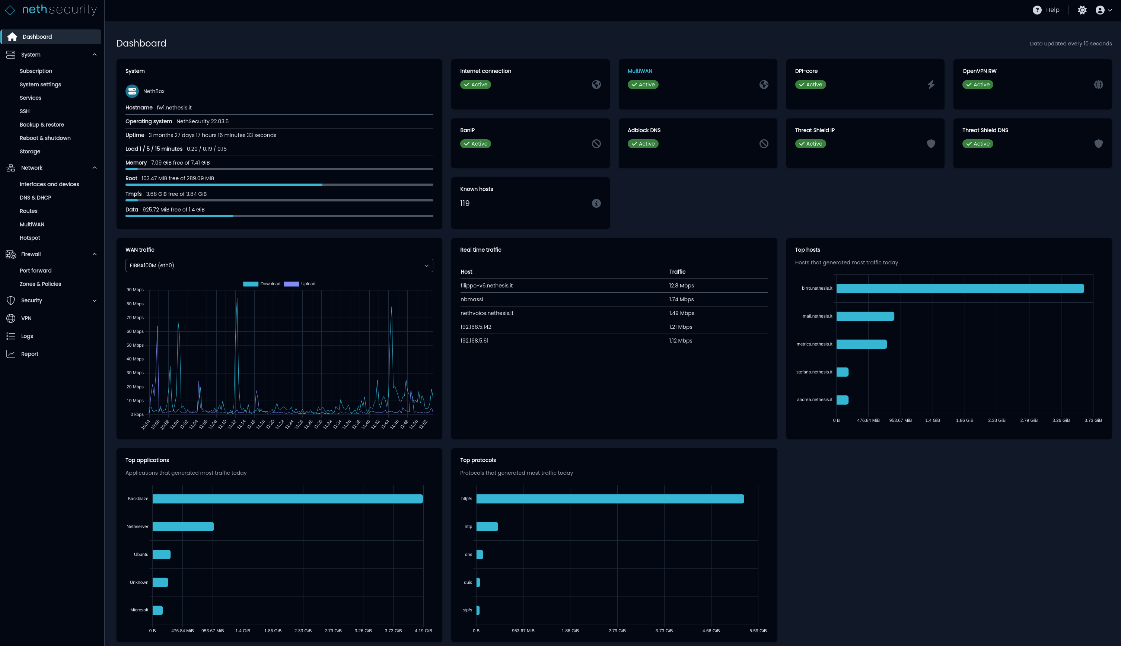Click the lightning icon on DPI-core card

[x=931, y=84]
